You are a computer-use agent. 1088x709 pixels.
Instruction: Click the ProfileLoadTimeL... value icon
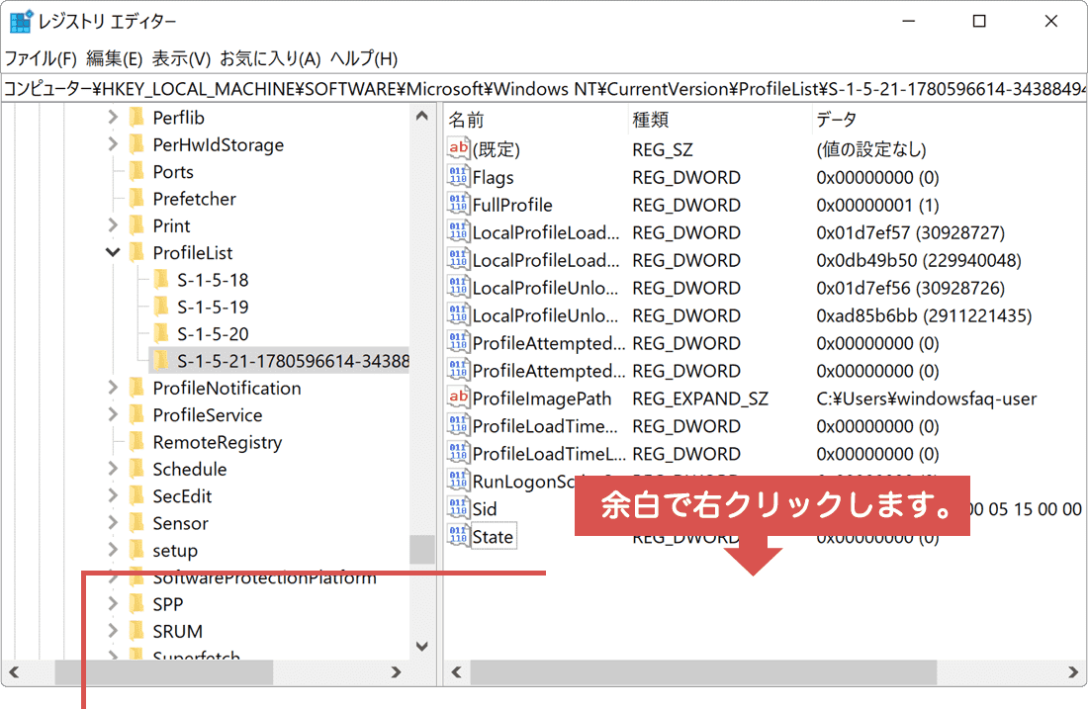pyautogui.click(x=459, y=452)
